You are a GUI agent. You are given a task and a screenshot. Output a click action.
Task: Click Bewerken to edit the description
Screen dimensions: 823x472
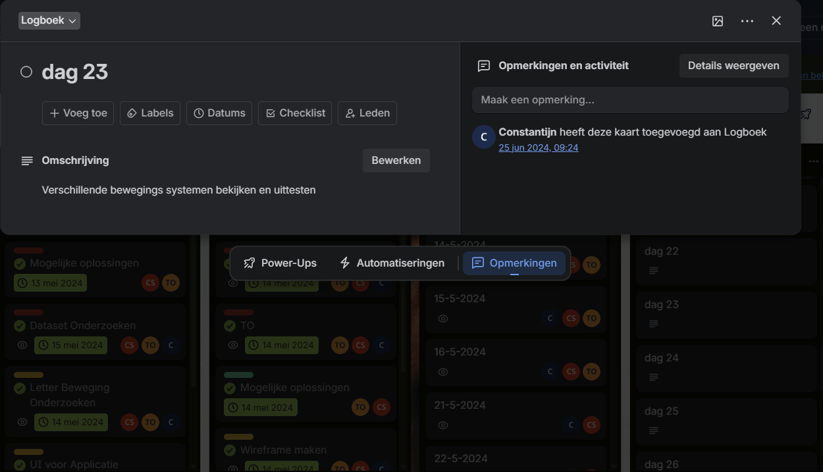tap(396, 161)
